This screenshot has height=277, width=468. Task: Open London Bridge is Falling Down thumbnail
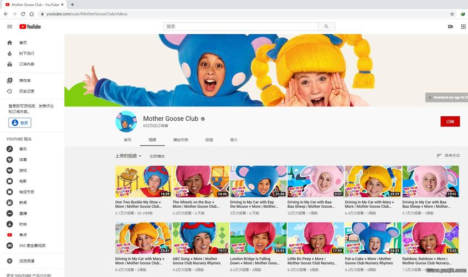pyautogui.click(x=258, y=238)
